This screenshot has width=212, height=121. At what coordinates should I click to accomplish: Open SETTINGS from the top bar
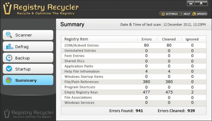[170, 14]
